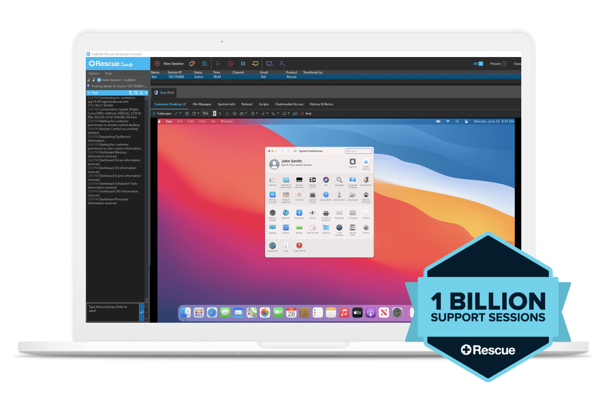Viewport: 606px width, 402px height.
Task: Open the 70% zoom level dropdown
Action: click(206, 114)
